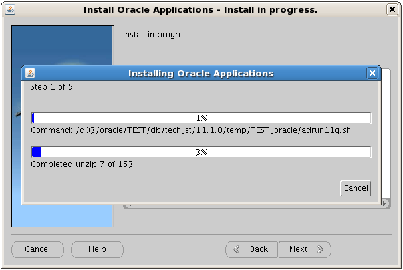
Task: Click the 'Installing Oracle Applications' dialog title
Action: click(x=200, y=74)
